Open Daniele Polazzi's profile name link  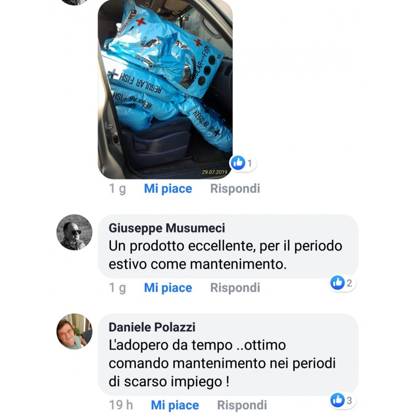pos(152,327)
